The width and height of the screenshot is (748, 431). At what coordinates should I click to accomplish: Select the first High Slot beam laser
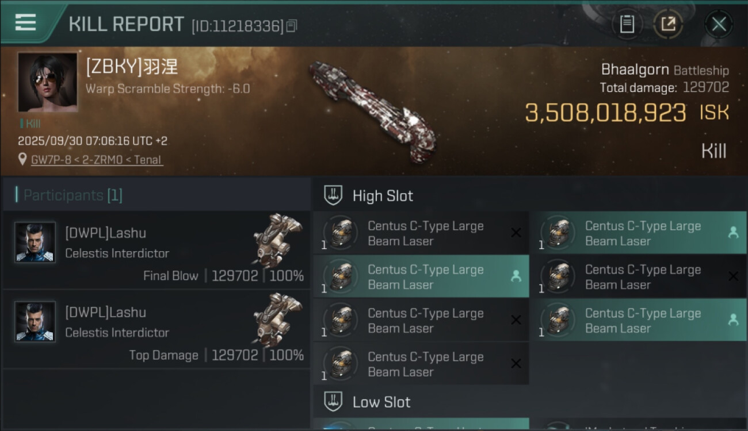pyautogui.click(x=420, y=233)
